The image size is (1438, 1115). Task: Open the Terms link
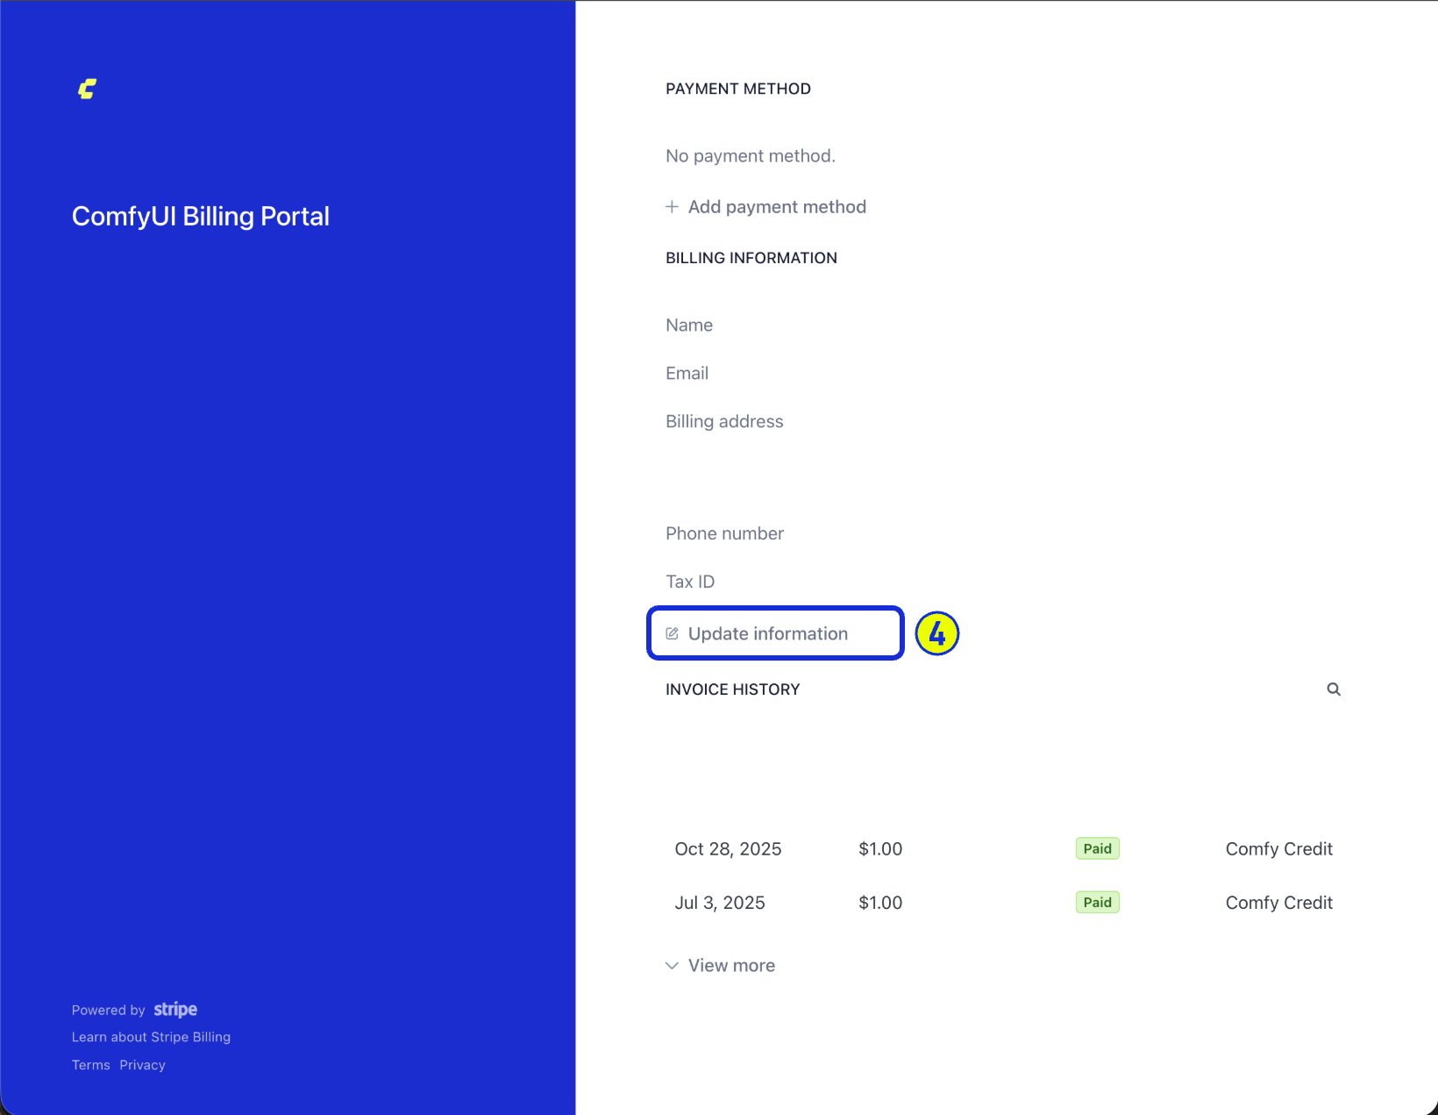click(90, 1064)
